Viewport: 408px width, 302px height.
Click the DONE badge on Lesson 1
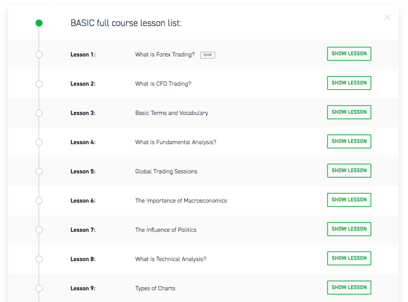tap(207, 55)
